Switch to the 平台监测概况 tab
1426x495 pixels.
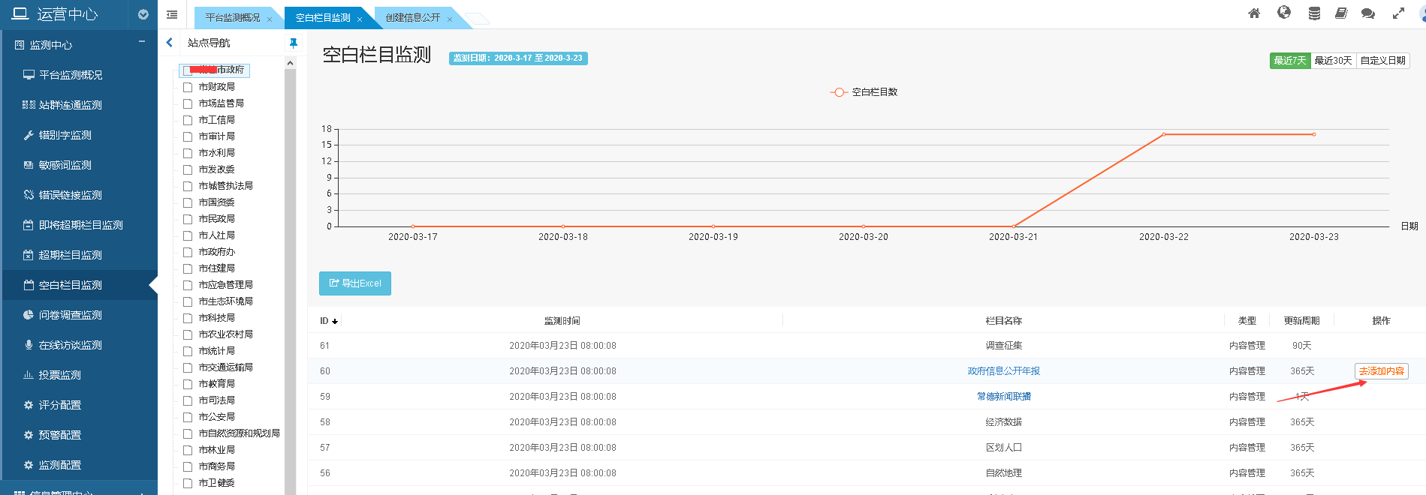coord(233,18)
